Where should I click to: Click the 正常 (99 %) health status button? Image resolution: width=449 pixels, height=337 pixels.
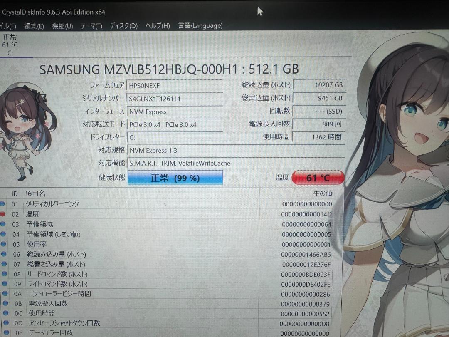tap(175, 178)
